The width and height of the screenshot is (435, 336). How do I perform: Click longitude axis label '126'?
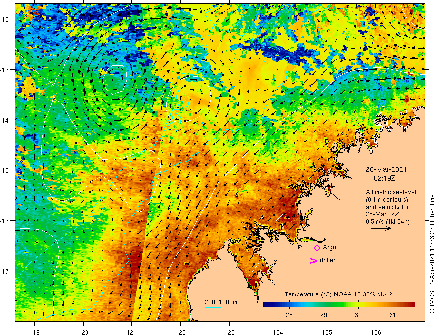click(376, 332)
